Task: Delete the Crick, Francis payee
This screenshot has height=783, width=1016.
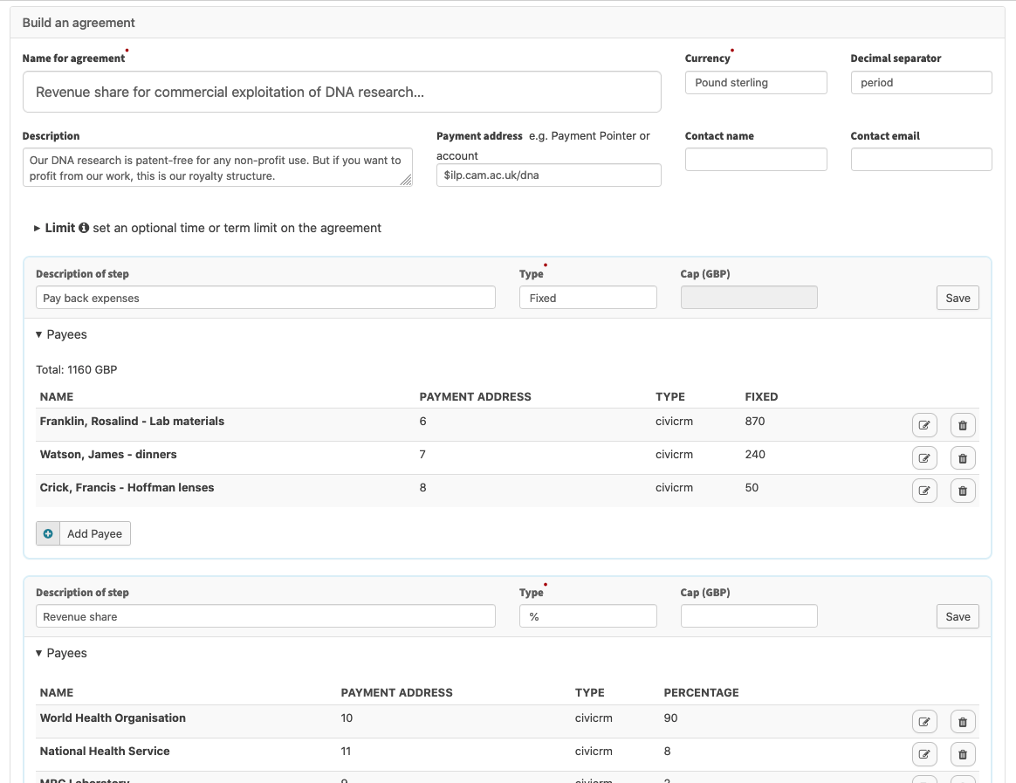Action: click(x=962, y=490)
